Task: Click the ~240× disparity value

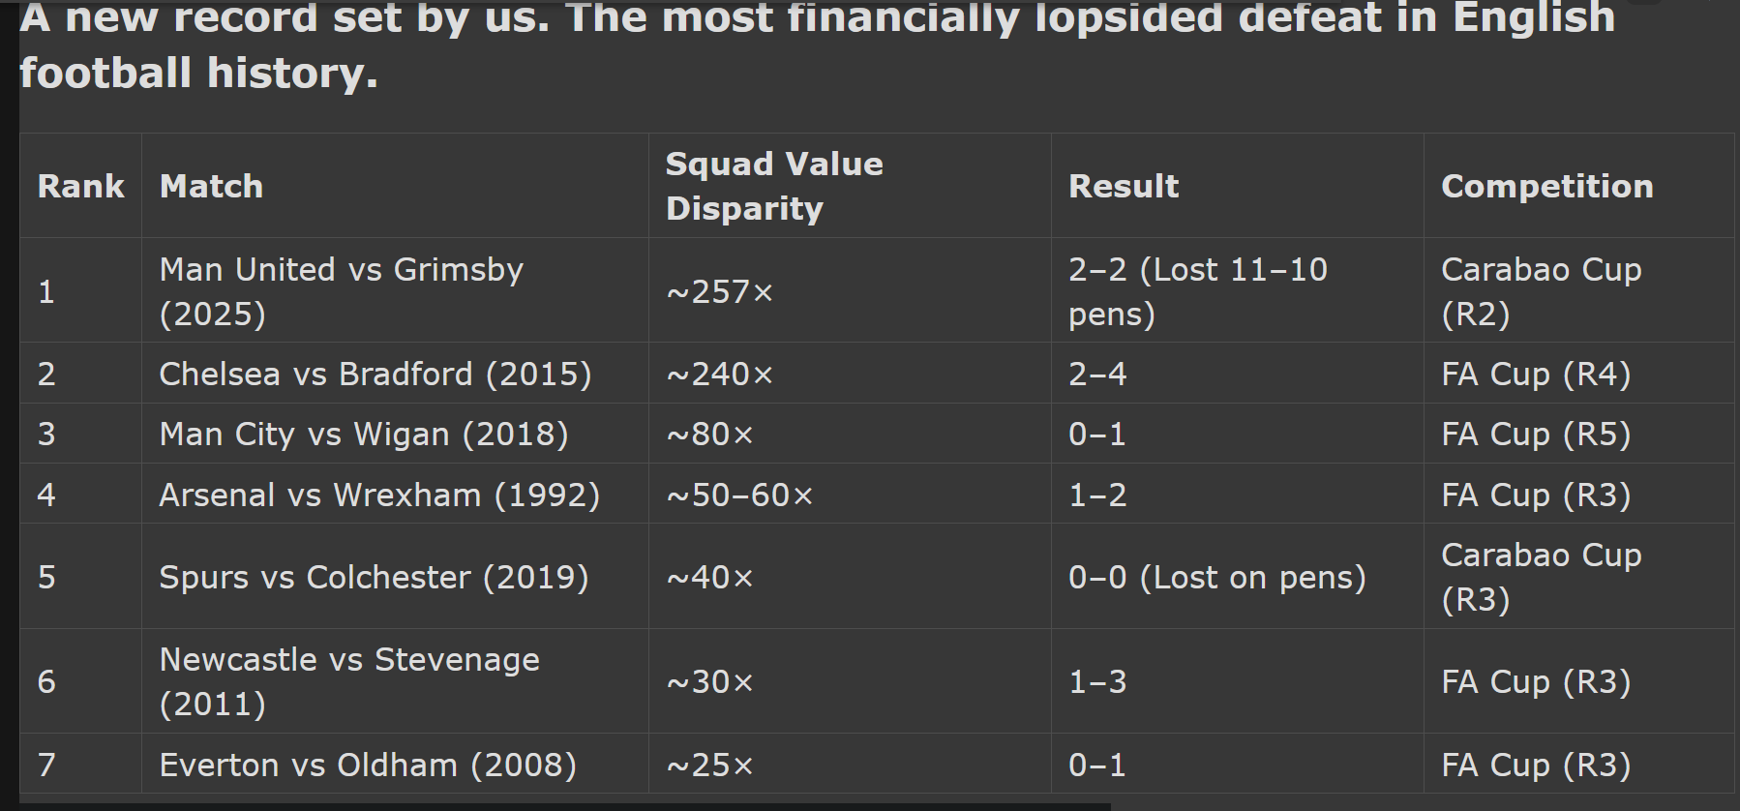Action: coord(720,374)
